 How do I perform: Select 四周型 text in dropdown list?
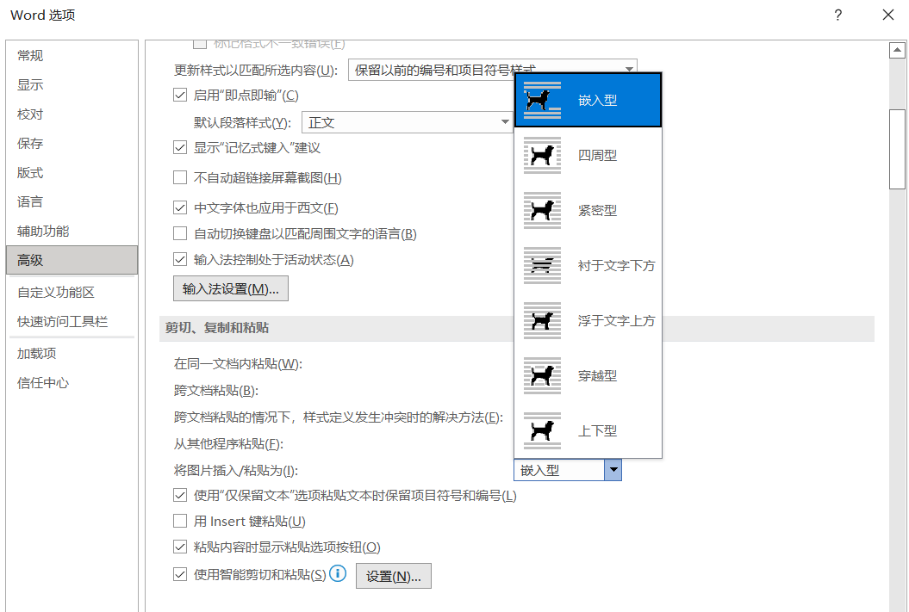(x=597, y=155)
